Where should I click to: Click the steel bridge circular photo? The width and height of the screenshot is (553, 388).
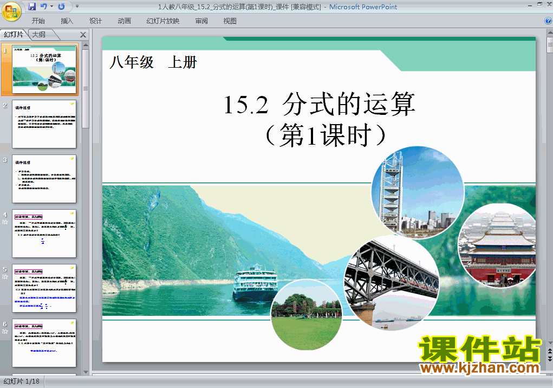coord(392,283)
